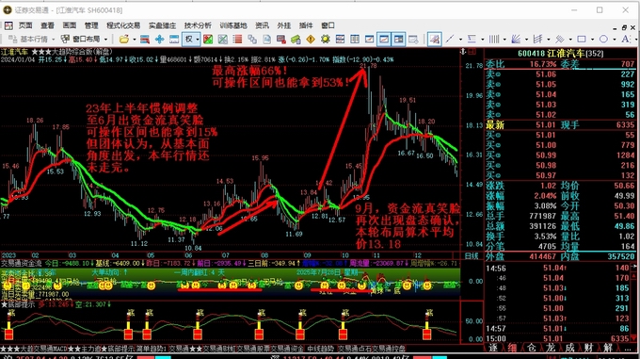Viewport: 640px width, 359px height.
Task: Toggle the highlighted chart window layout button
Action: [384, 40]
